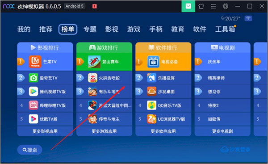Click the 20/27° weather display
Screen dimensions: 268x164
click(x=231, y=18)
